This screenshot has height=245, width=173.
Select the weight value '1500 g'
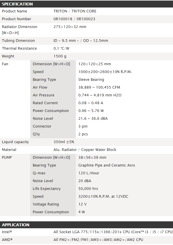pyautogui.click(x=60, y=56)
